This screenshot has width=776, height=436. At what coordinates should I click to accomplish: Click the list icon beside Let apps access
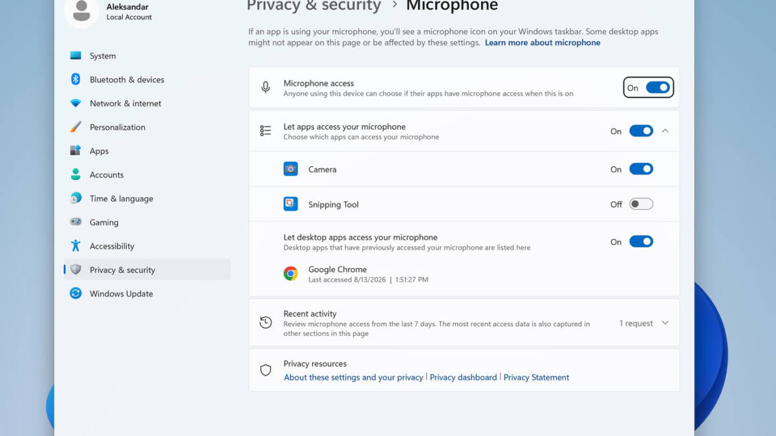pyautogui.click(x=266, y=131)
